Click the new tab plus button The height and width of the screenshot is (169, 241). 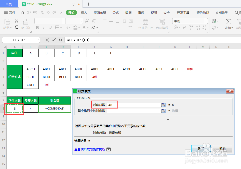pyautogui.click(x=89, y=4)
